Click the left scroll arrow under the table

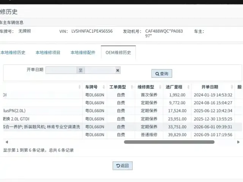pos(7,142)
